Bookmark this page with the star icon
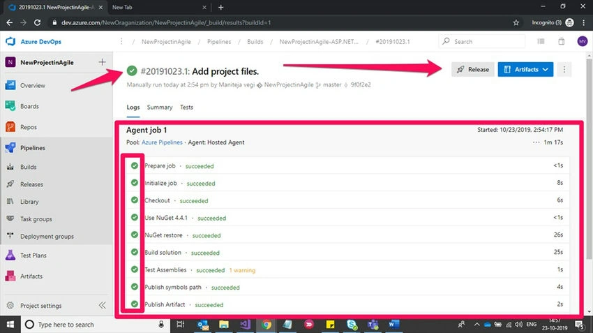 click(x=516, y=23)
